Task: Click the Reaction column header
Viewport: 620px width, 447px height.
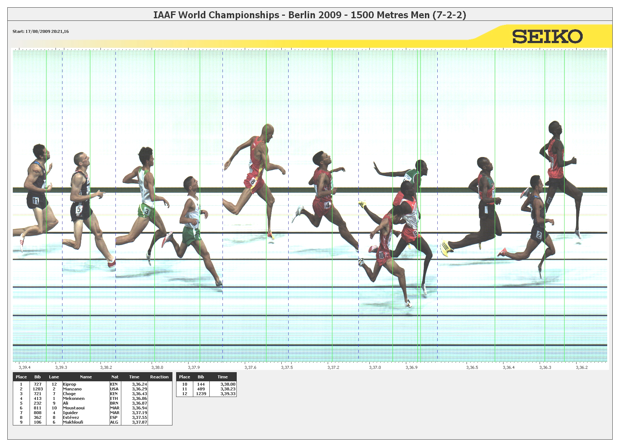Action: [159, 377]
